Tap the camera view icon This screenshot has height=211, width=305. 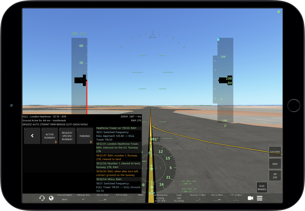pyautogui.click(x=250, y=198)
